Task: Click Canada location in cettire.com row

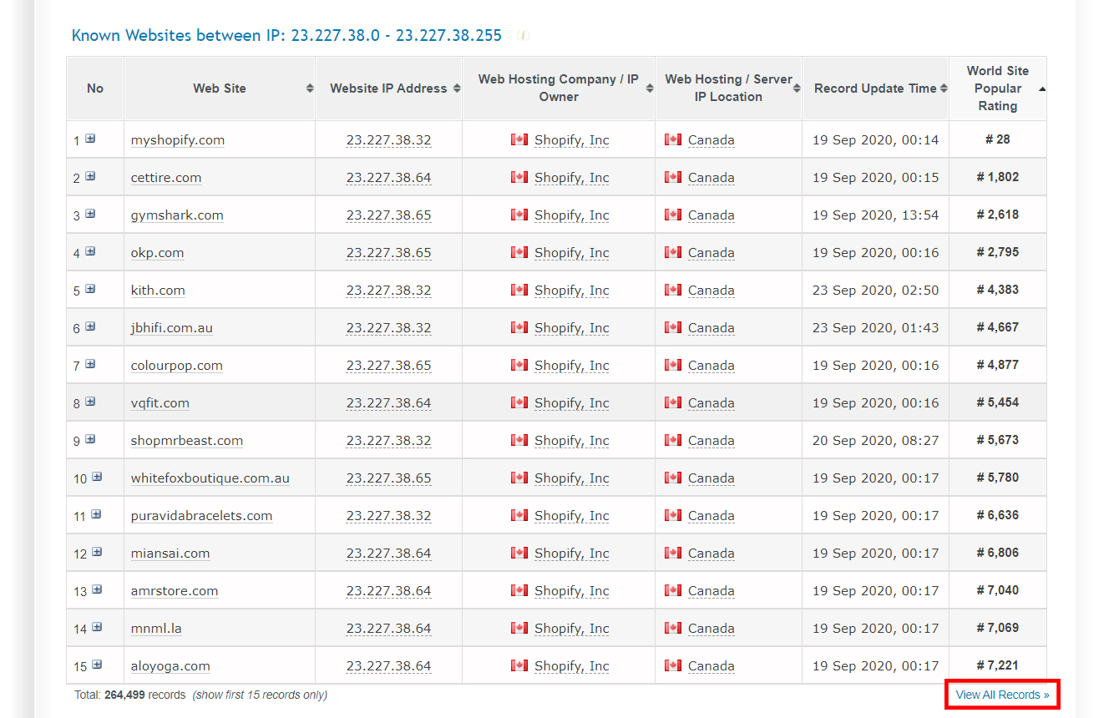Action: [711, 178]
